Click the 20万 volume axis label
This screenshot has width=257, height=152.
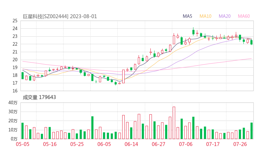[x=13, y=121]
